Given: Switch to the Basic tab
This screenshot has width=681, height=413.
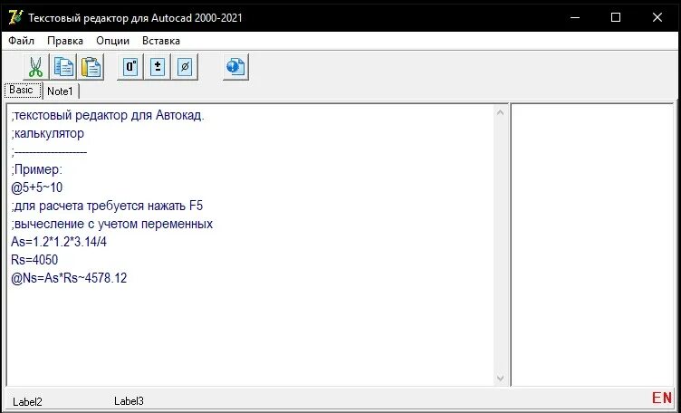Looking at the screenshot, I should coord(22,90).
